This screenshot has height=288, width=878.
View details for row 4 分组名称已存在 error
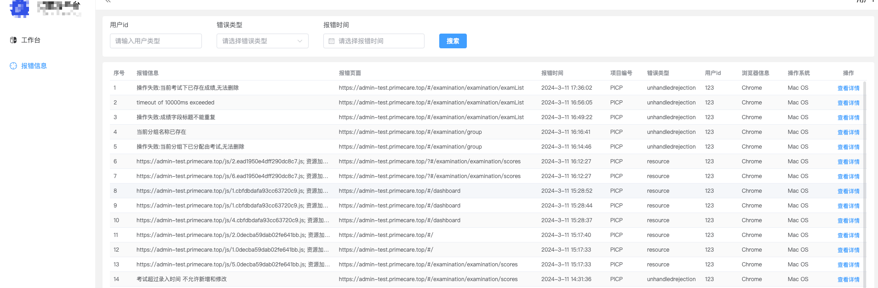[848, 132]
